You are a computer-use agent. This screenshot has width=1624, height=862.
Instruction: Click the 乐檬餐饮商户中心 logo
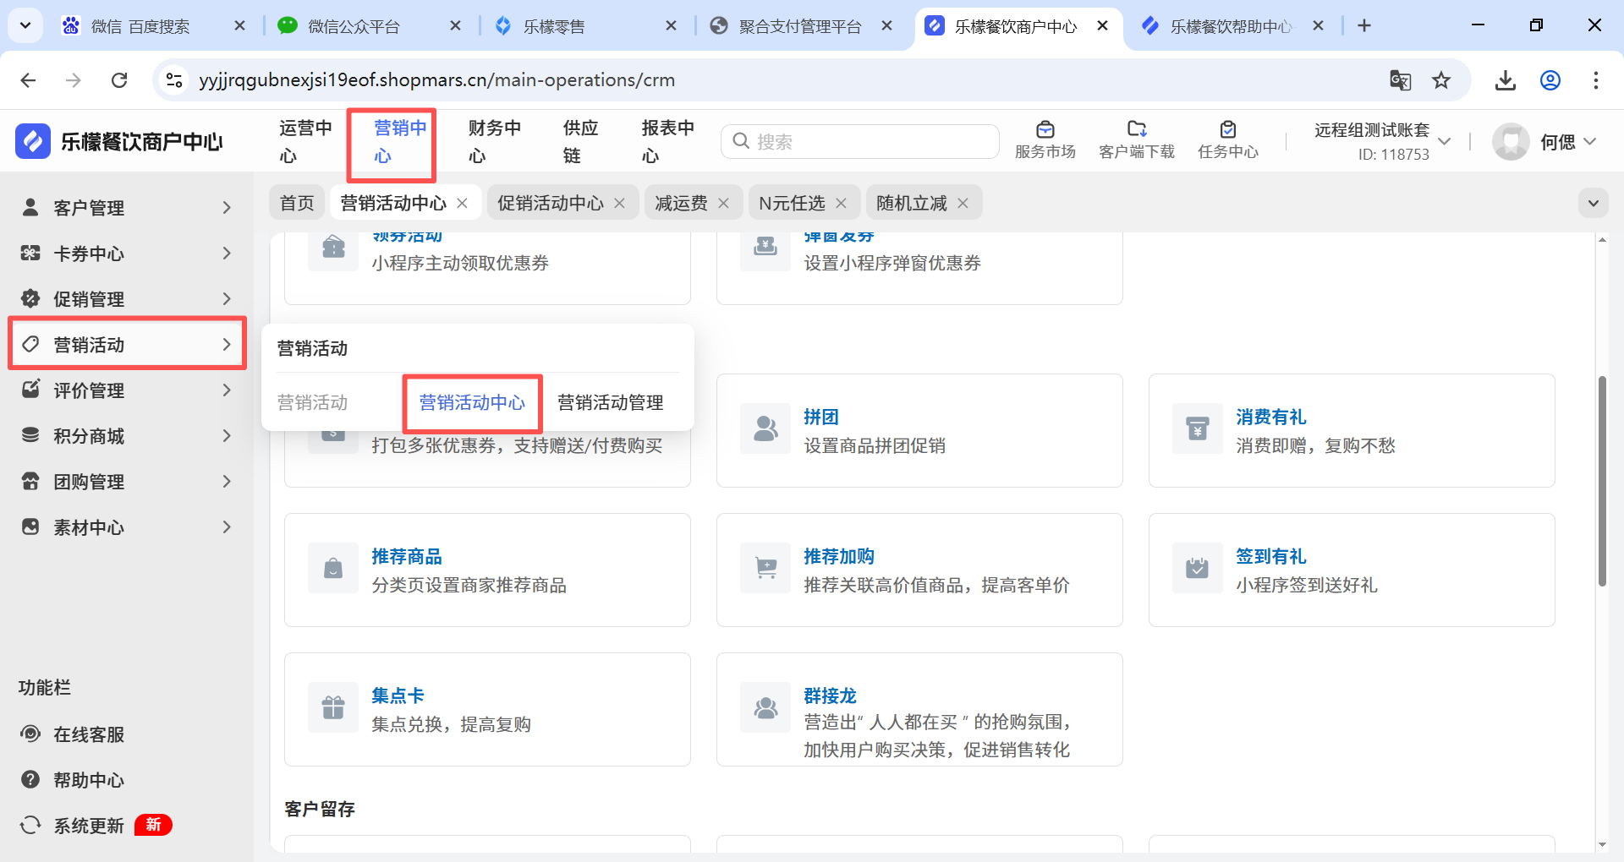pyautogui.click(x=33, y=141)
